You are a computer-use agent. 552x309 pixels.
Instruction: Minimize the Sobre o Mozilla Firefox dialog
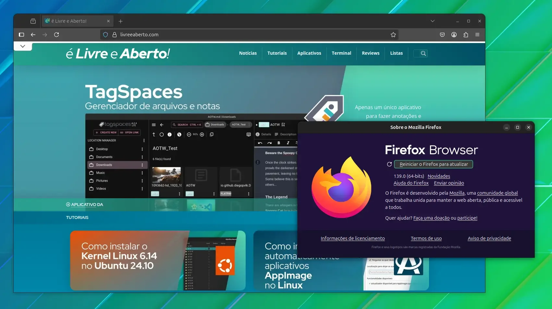[x=507, y=127]
